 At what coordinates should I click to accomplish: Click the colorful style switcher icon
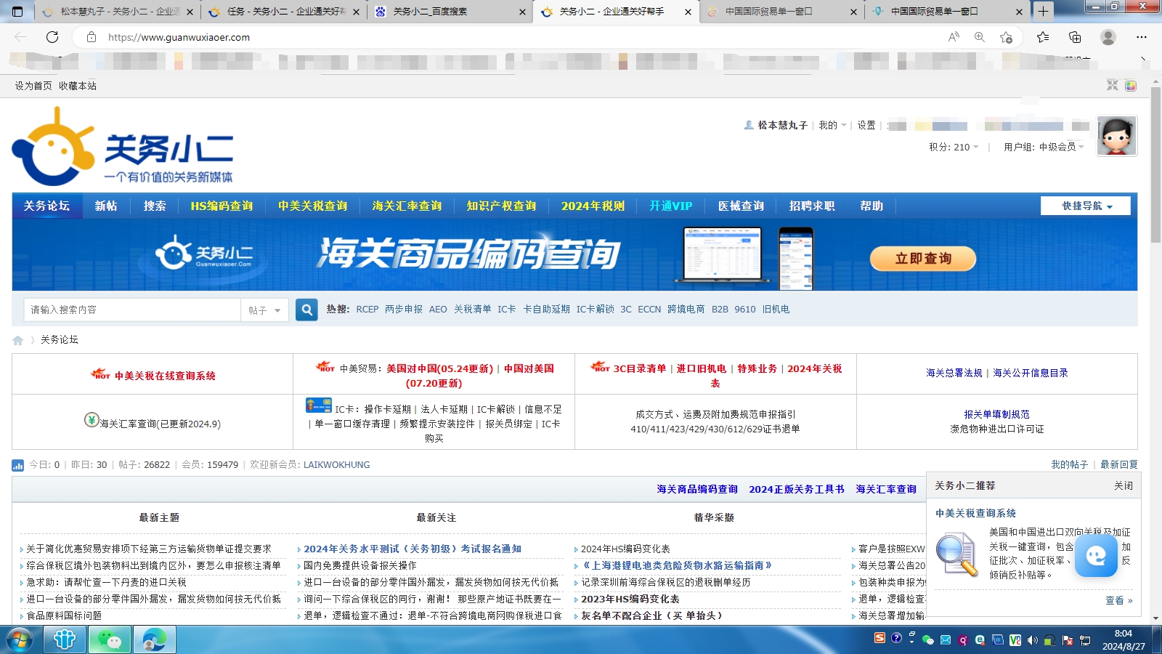[x=1131, y=86]
